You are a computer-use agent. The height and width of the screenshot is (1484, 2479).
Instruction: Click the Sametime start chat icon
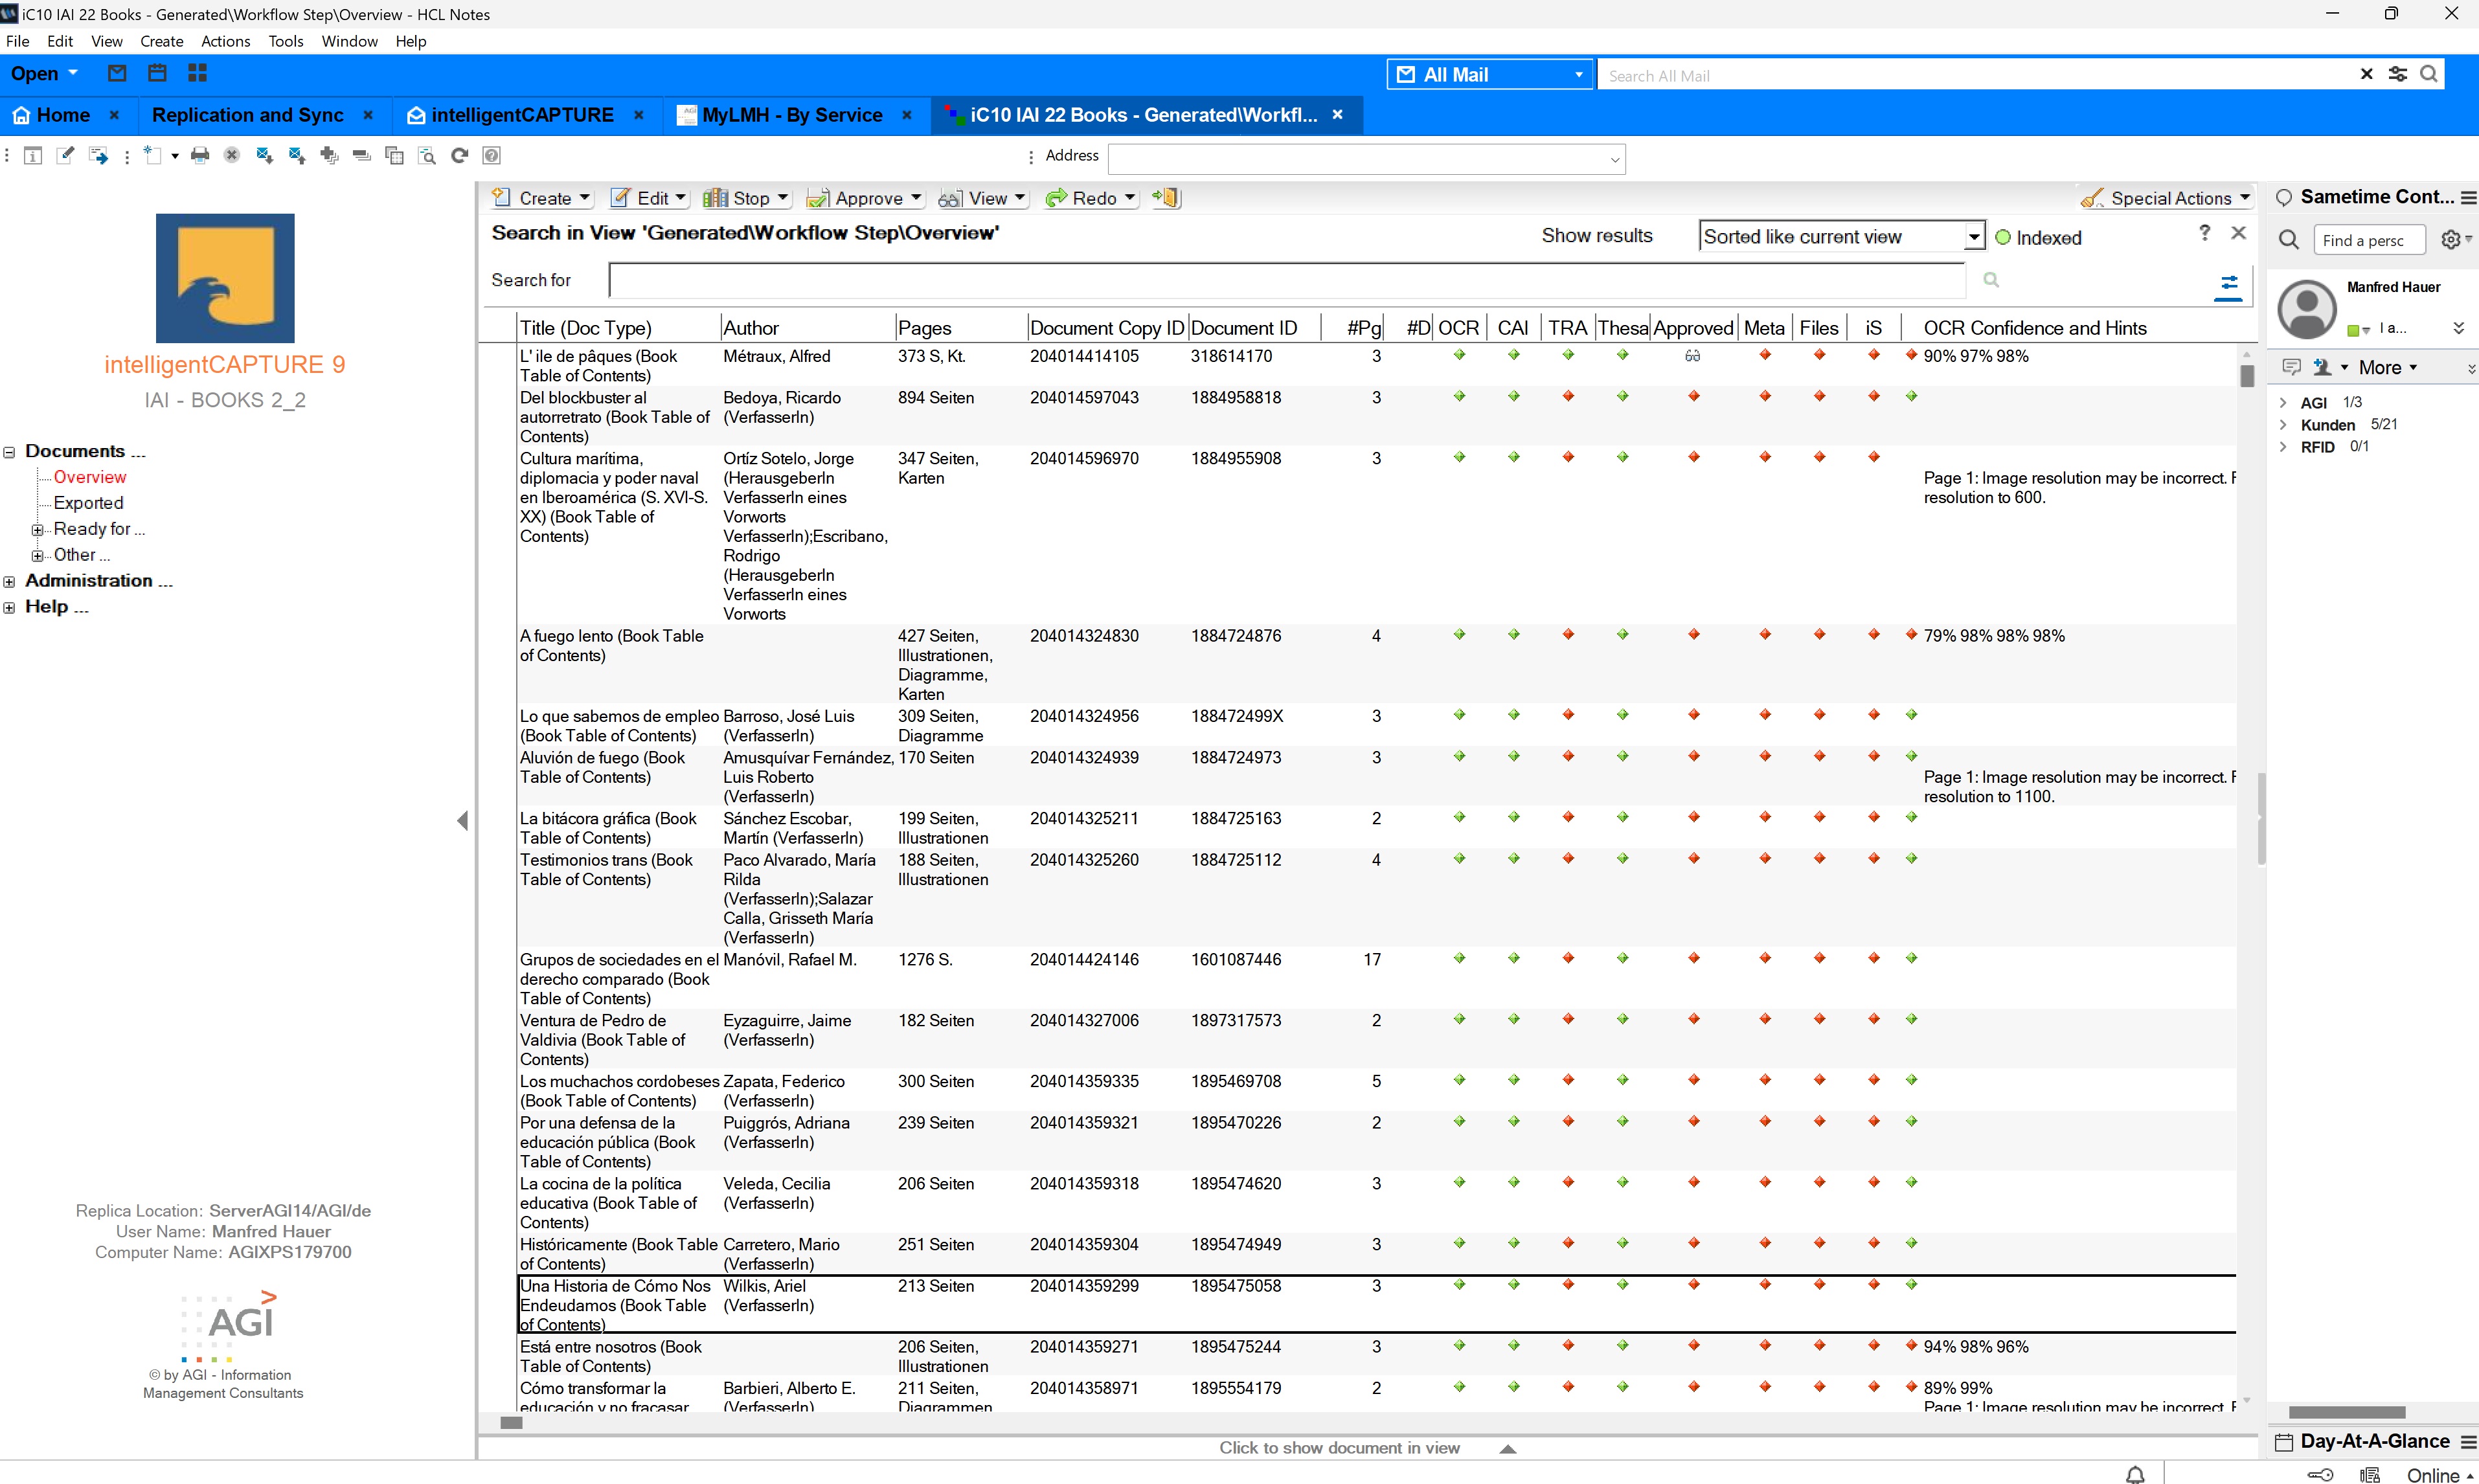point(2292,367)
